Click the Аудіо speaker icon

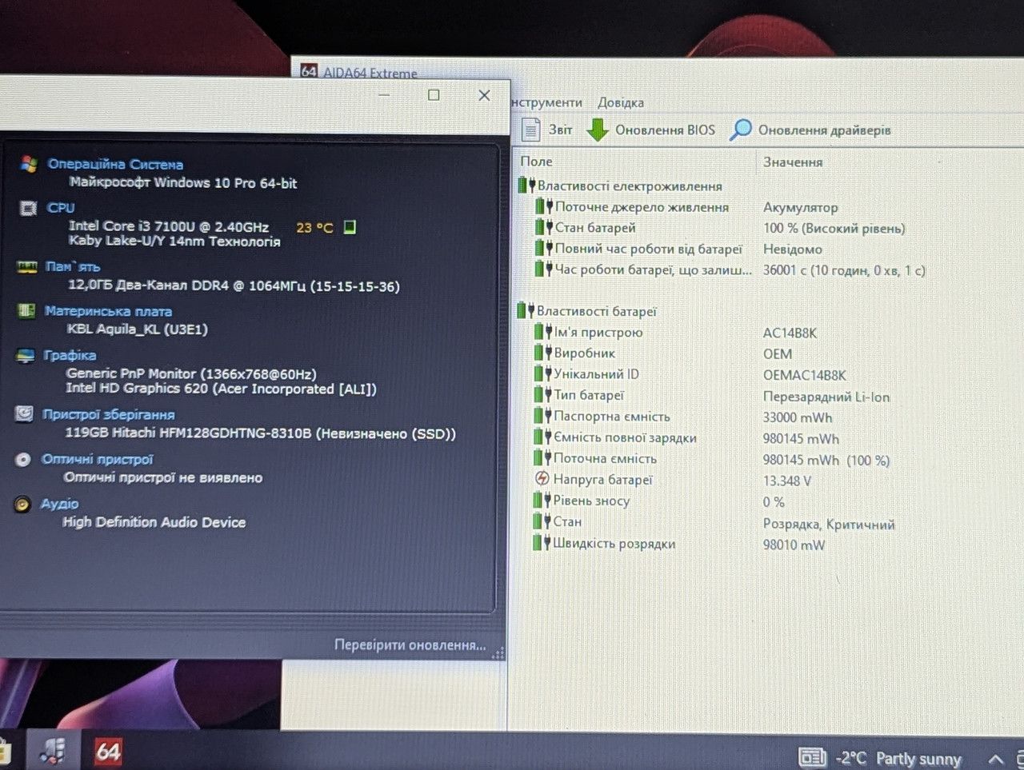coord(22,504)
